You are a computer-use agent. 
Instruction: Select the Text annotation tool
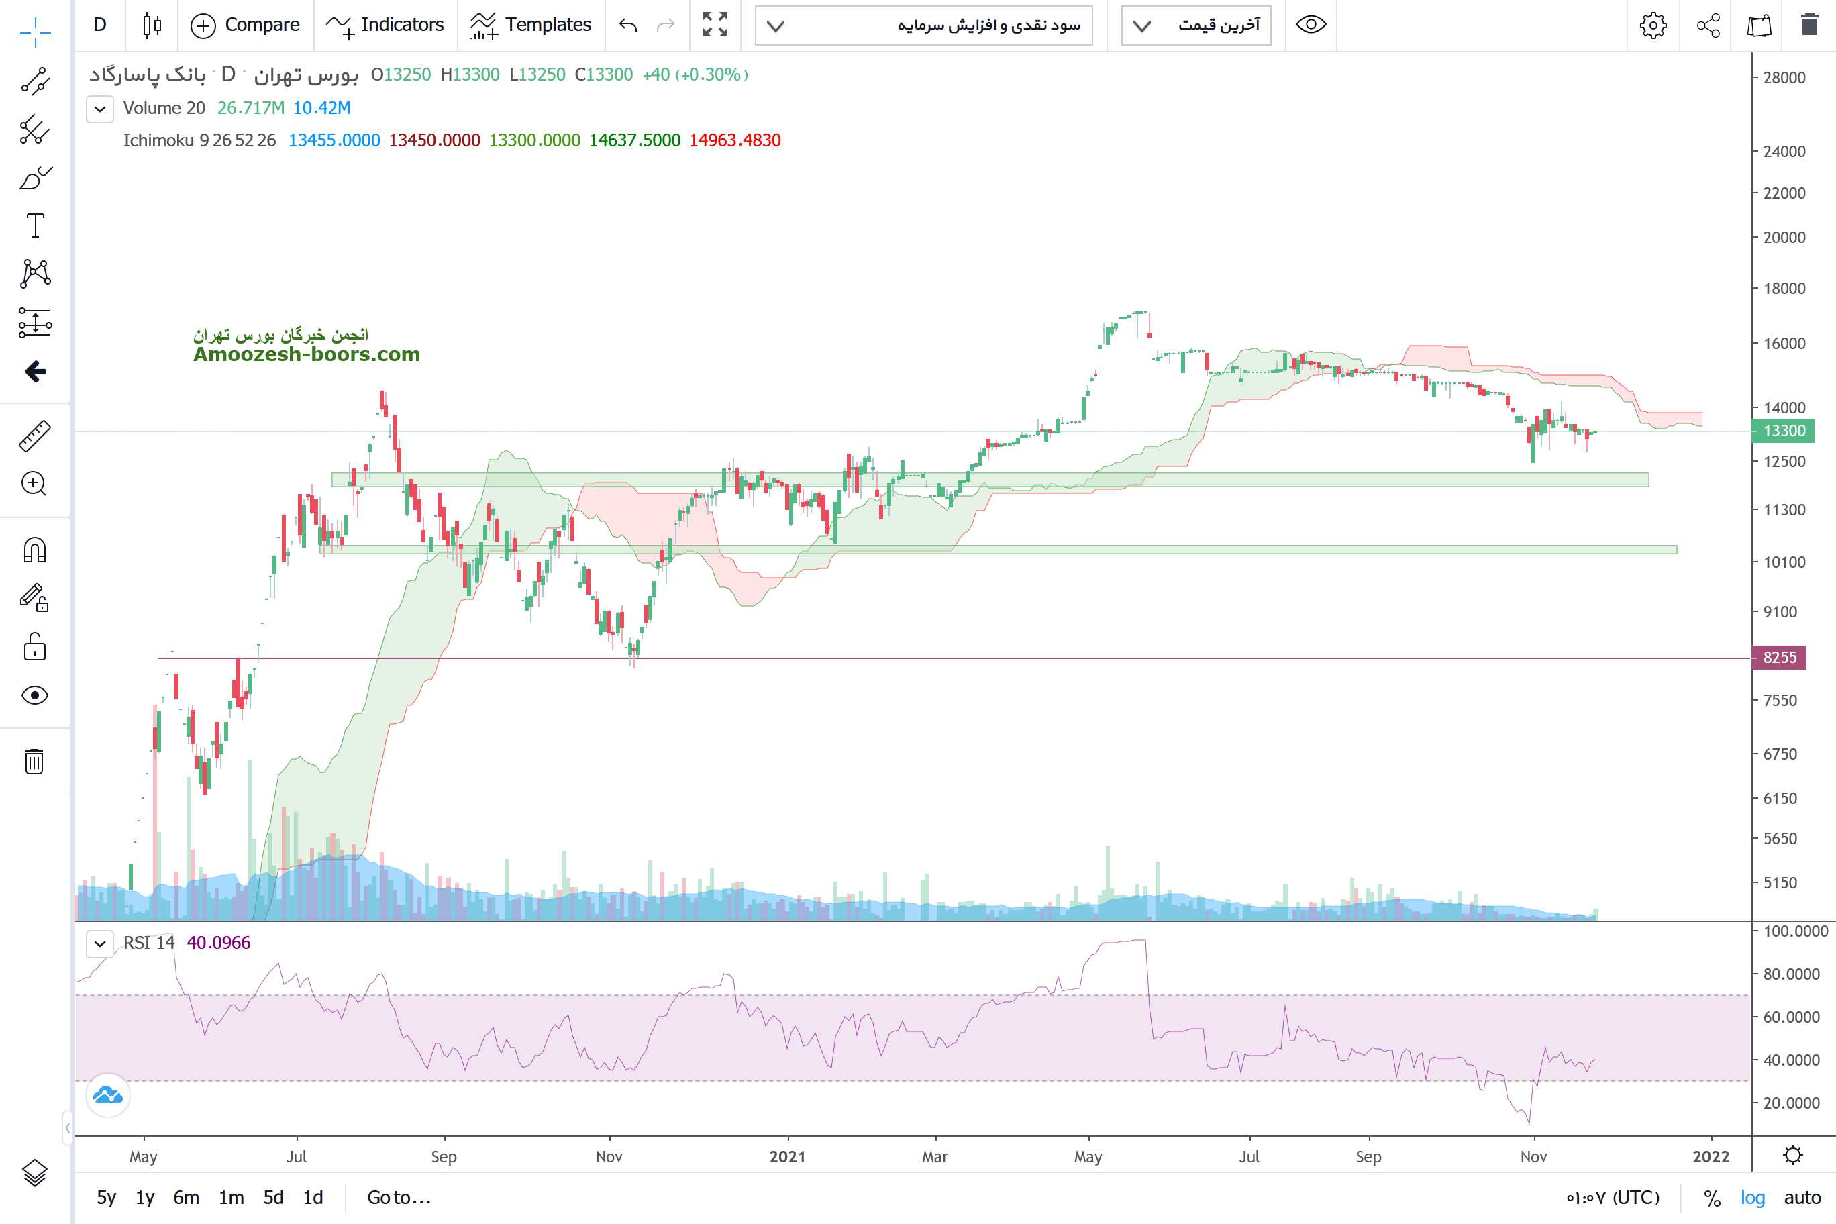pos(35,225)
